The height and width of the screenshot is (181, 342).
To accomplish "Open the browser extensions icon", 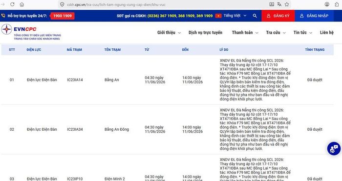I will (x=337, y=4).
